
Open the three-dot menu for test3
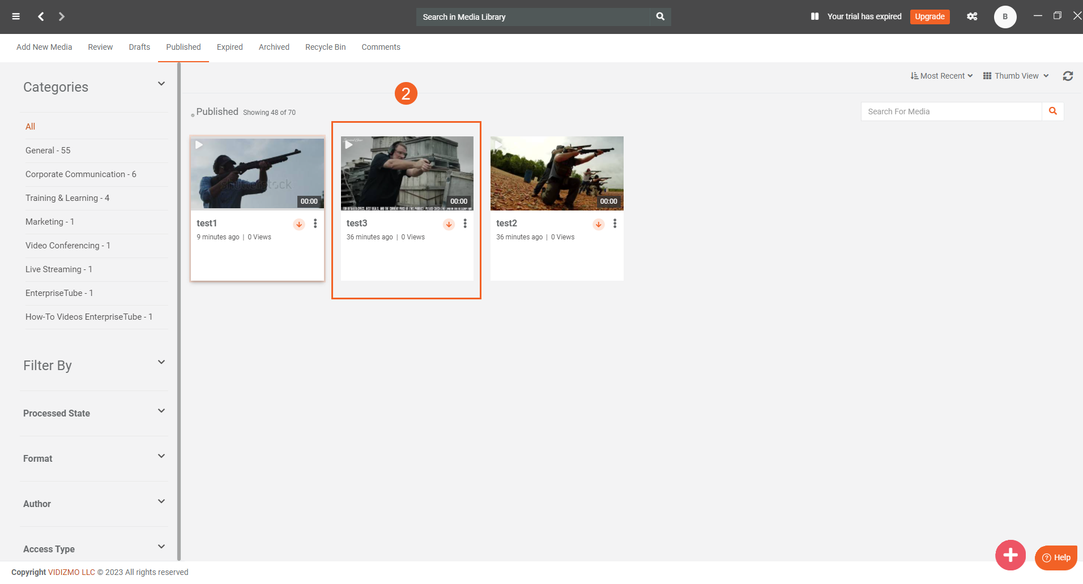465,224
